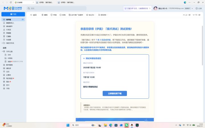This screenshot has height=128, width=205.
Task: Click the 写信 compose button
Action: point(13,14)
